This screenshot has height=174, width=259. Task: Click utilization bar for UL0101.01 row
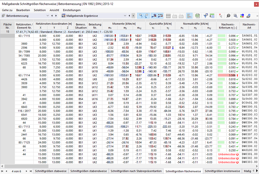click(x=222, y=51)
